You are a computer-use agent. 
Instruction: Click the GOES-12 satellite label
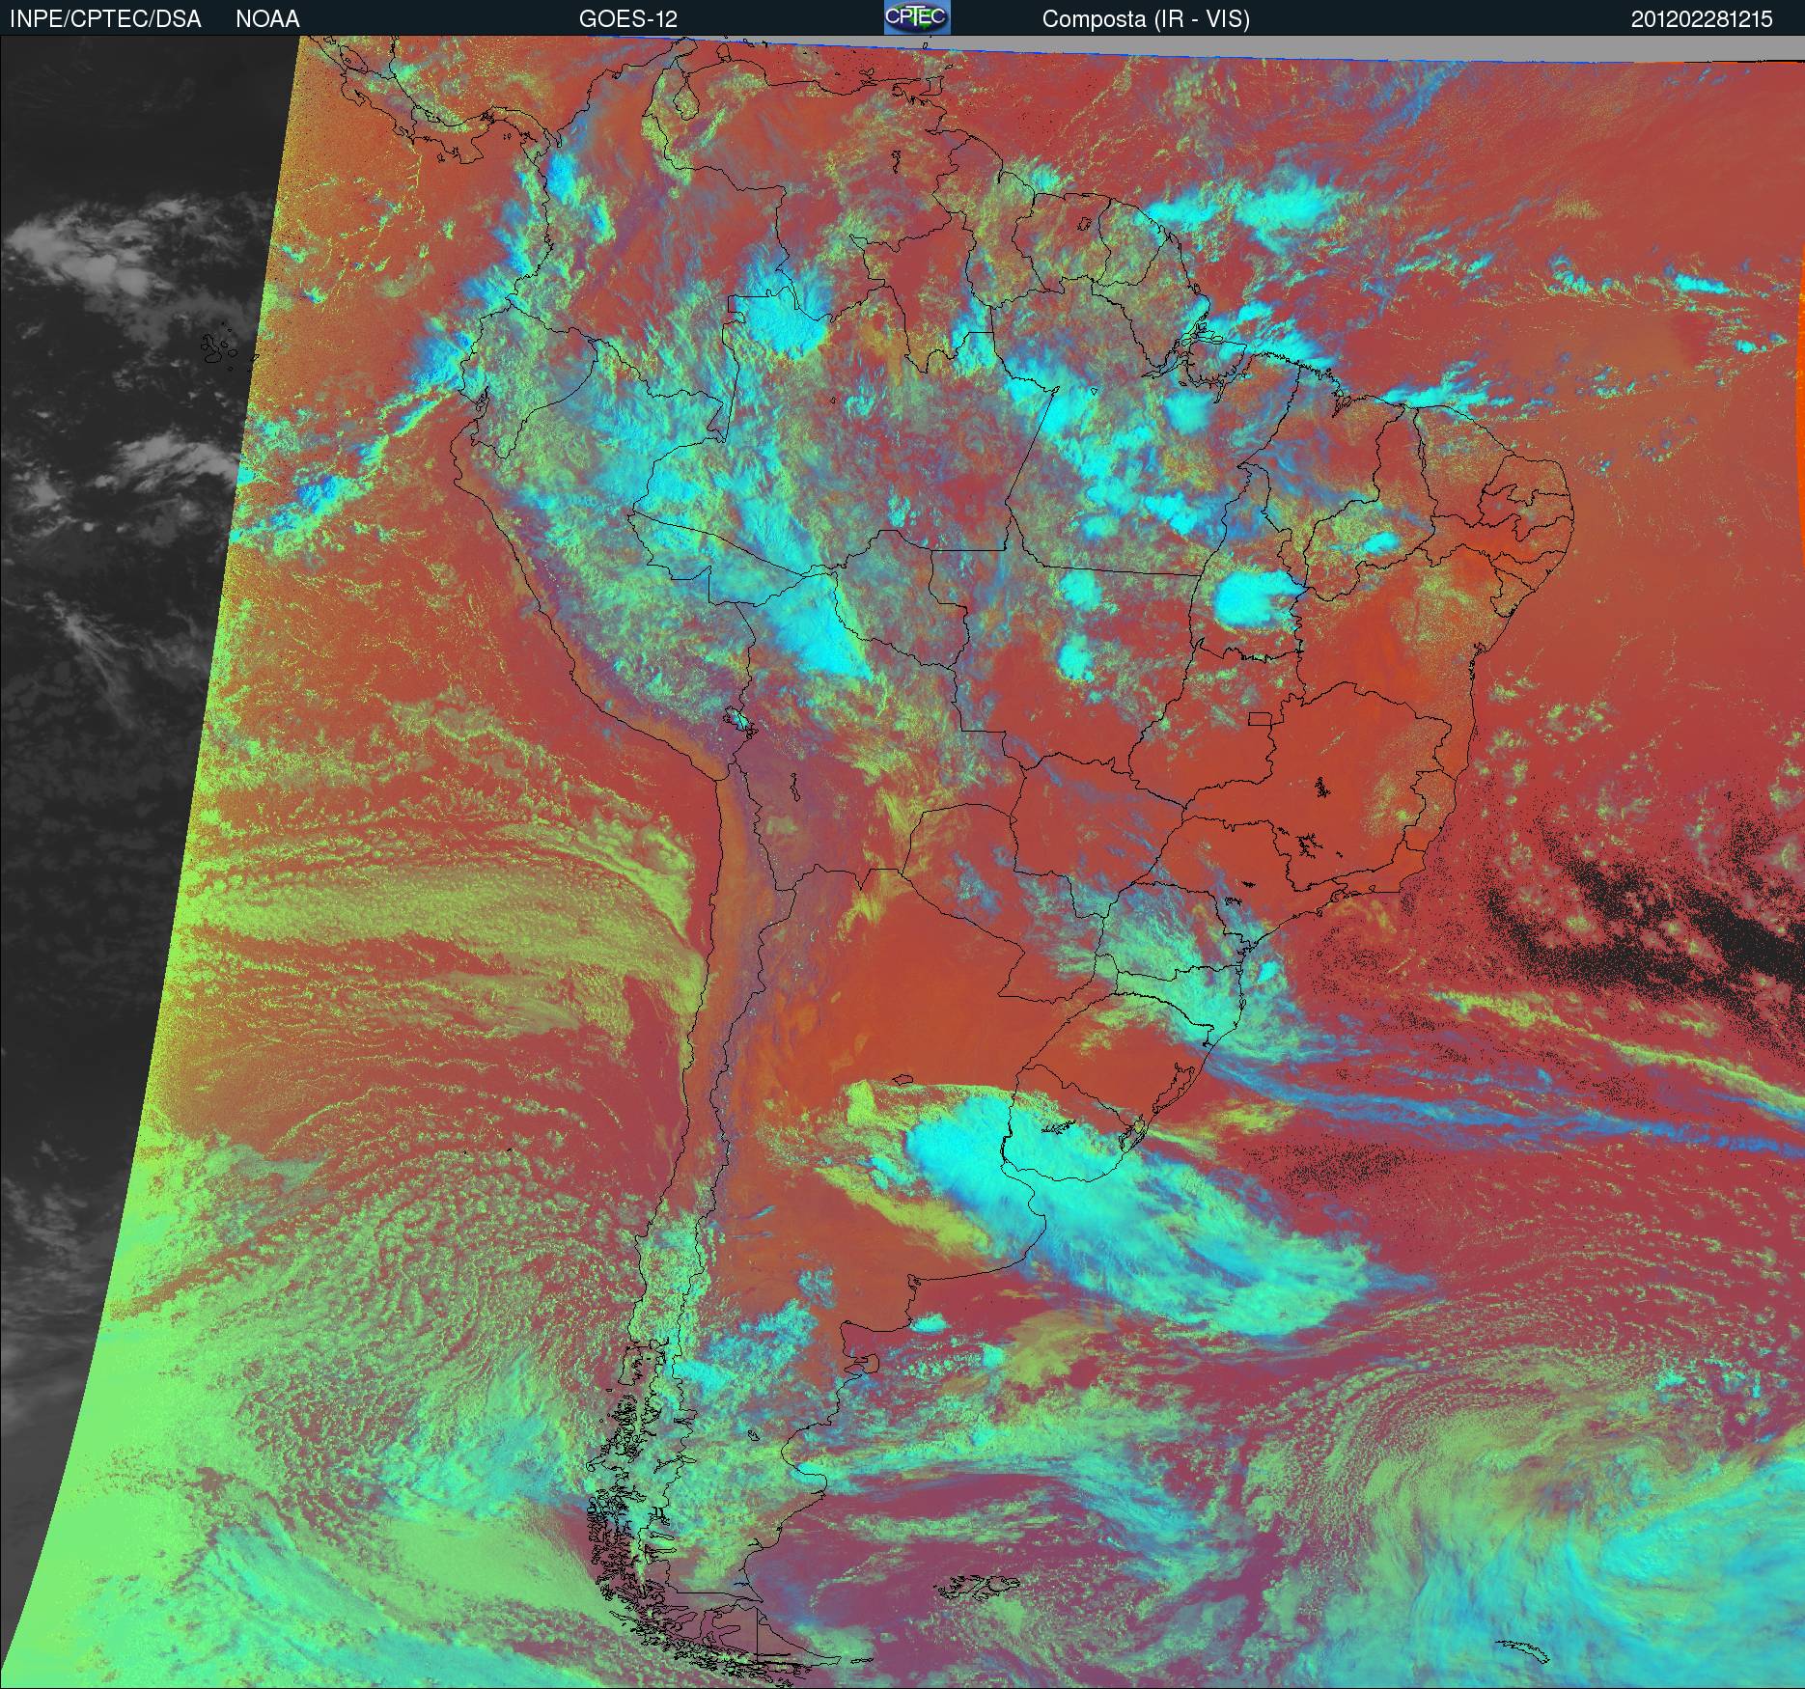(628, 19)
